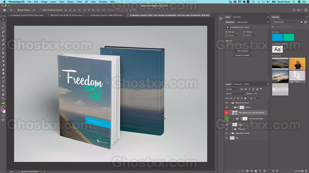Open the Filter menu
309x173 pixels.
[x=79, y=2]
